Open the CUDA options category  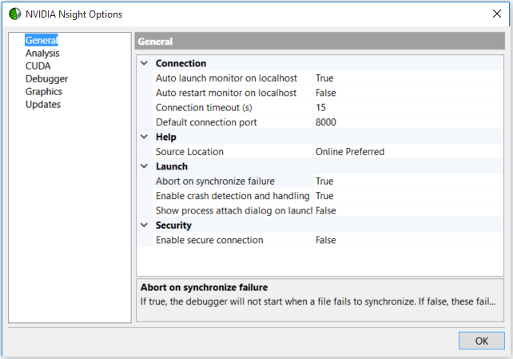[38, 66]
